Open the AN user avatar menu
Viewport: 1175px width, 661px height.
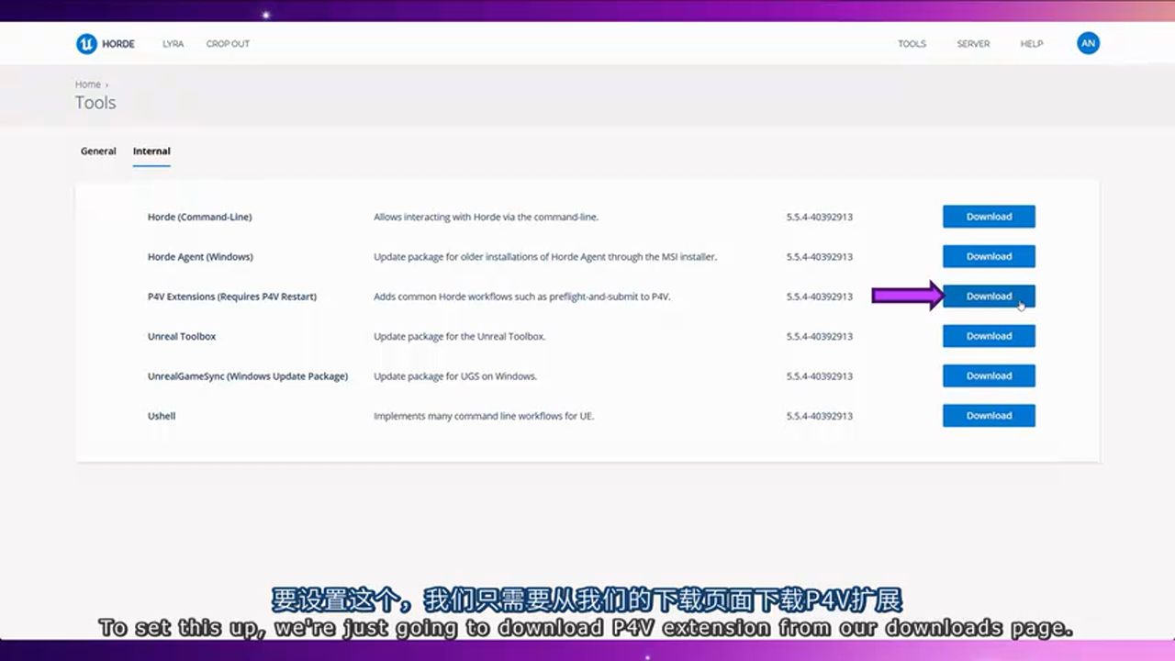[x=1088, y=43]
